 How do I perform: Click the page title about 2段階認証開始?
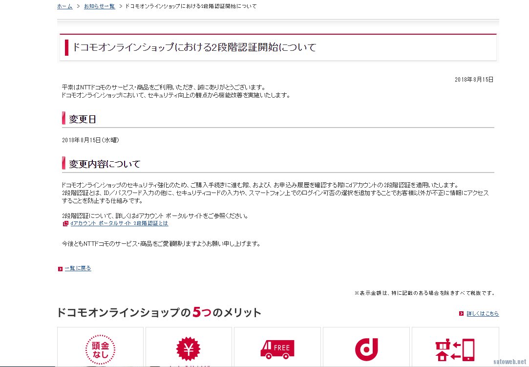pos(194,47)
